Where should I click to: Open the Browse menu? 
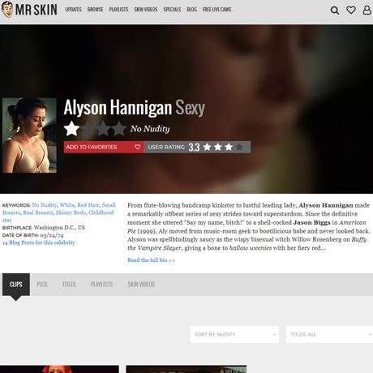point(95,10)
